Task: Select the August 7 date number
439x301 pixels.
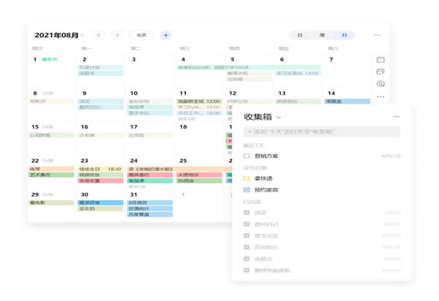Action: [331, 59]
